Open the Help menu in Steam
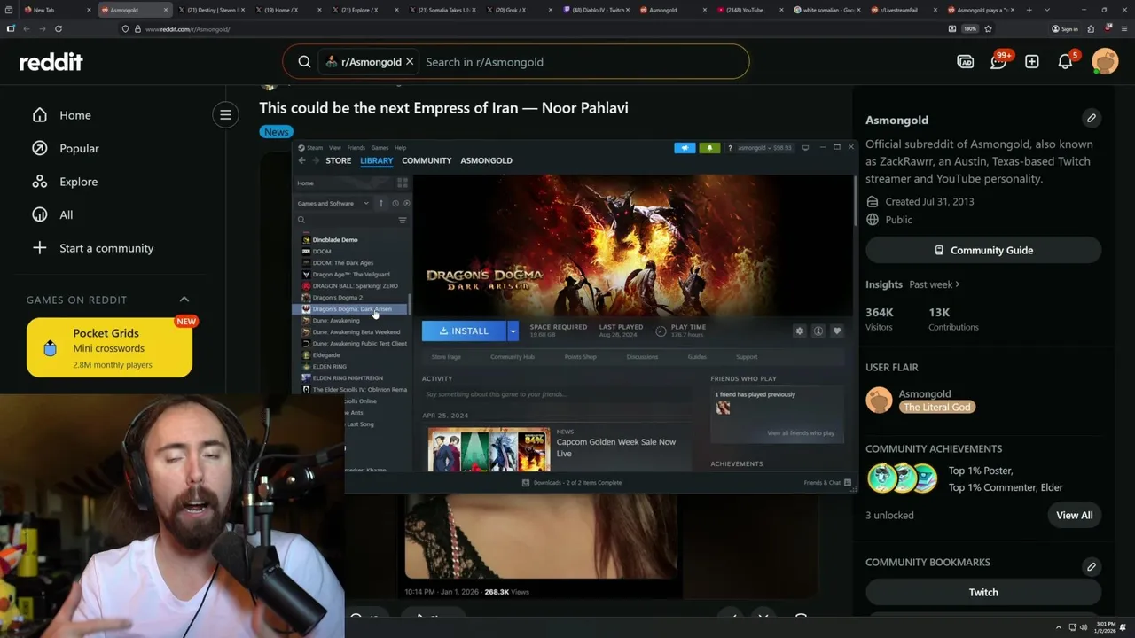 point(400,148)
